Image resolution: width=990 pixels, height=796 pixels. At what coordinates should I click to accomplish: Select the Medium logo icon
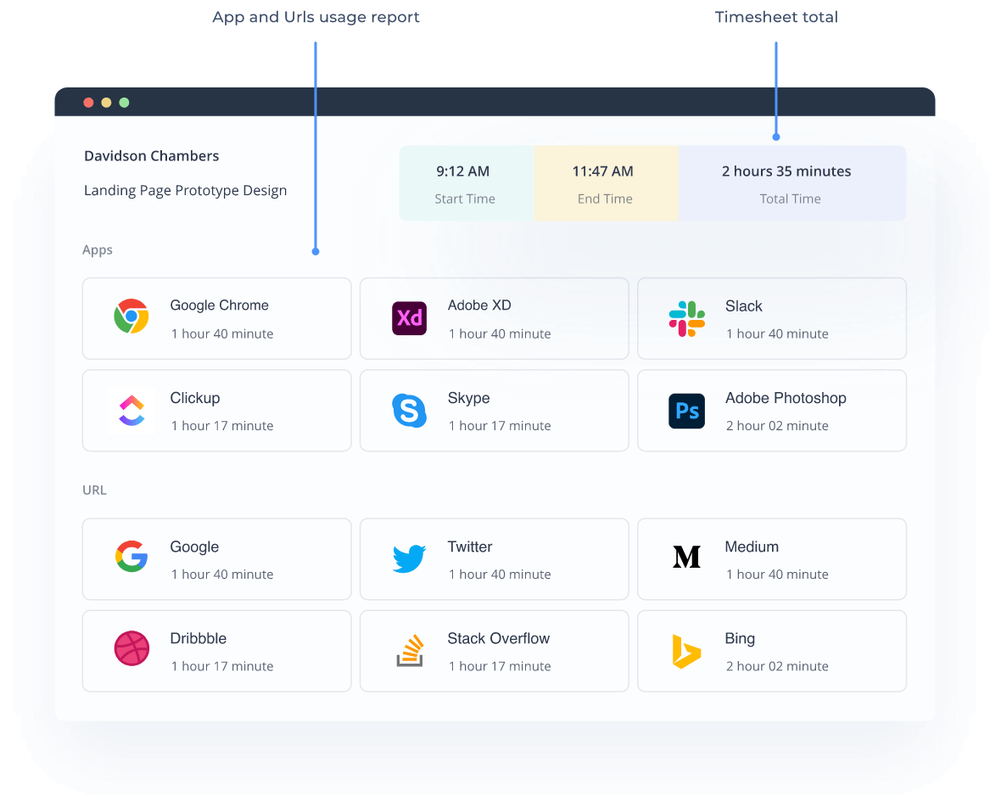(686, 558)
